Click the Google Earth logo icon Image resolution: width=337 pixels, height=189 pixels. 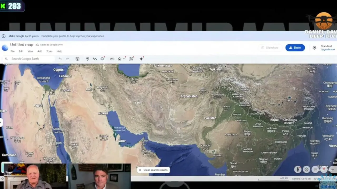pos(5,48)
